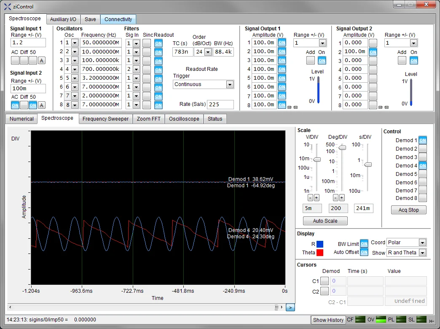
Task: Open the Oscilloscope tab
Action: (184, 119)
